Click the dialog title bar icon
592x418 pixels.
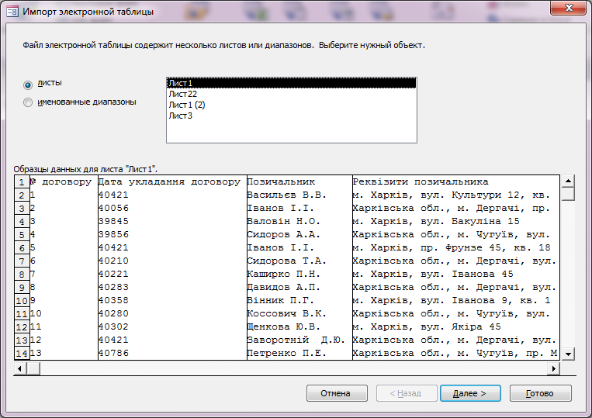tap(12, 12)
